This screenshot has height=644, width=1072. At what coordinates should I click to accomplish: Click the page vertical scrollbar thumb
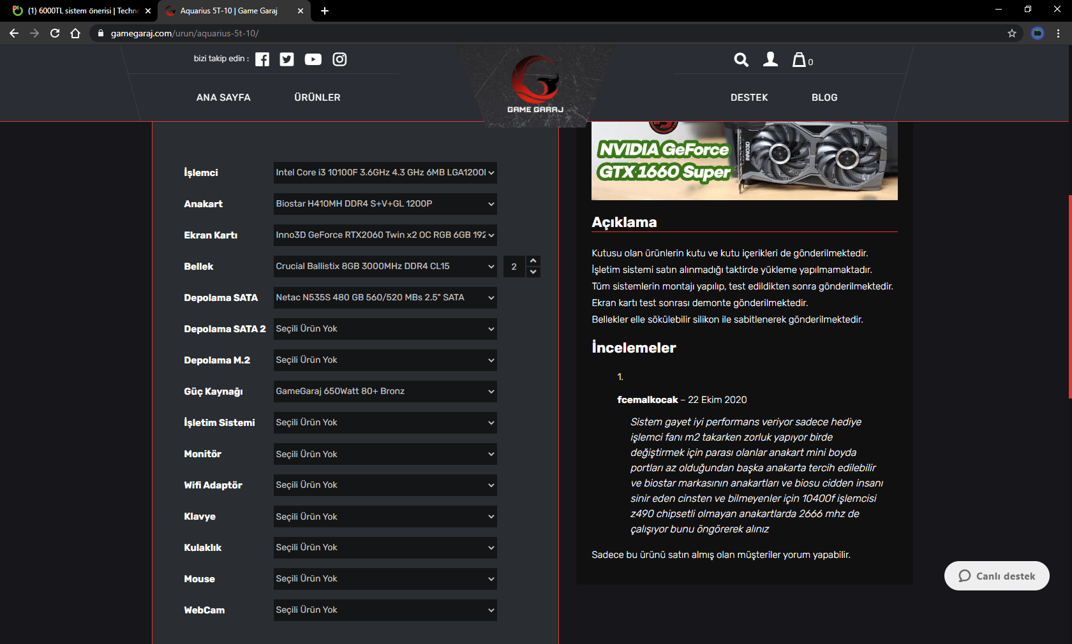click(x=1070, y=296)
